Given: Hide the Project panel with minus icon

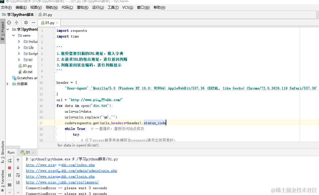Looking at the screenshot, I should pyautogui.click(x=34, y=23).
